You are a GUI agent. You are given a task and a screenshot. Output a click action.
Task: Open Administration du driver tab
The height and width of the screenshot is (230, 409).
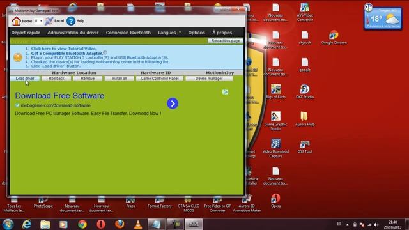(73, 33)
